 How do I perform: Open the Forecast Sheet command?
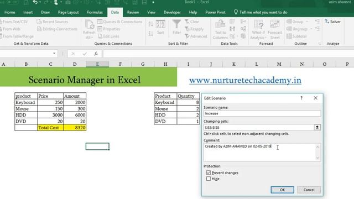(x=275, y=29)
